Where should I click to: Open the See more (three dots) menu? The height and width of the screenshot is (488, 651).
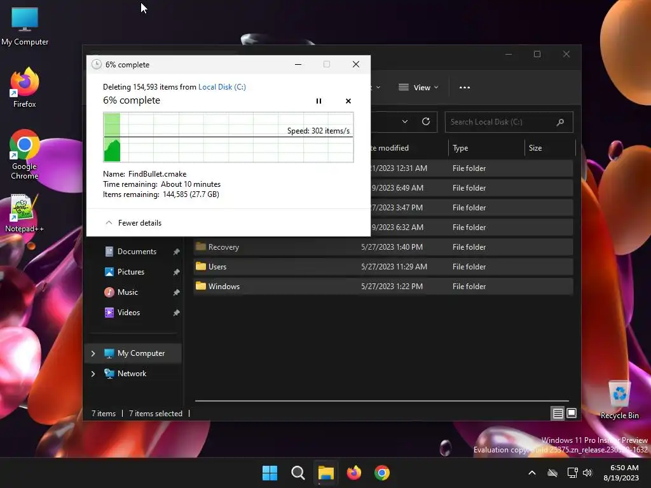click(465, 88)
